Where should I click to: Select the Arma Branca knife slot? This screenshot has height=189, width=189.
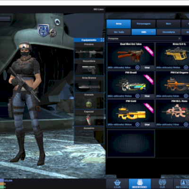(89, 86)
